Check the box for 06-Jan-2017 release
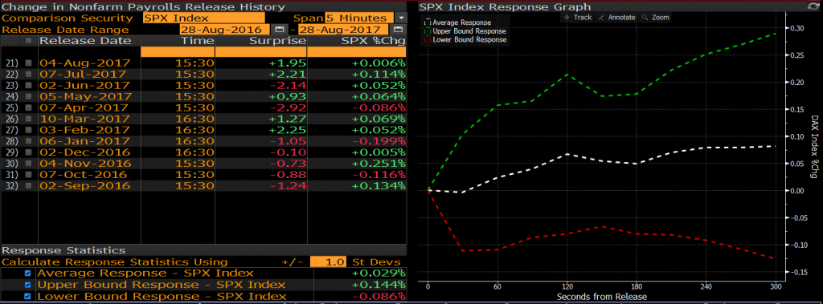The height and width of the screenshot is (304, 823). pyautogui.click(x=28, y=141)
